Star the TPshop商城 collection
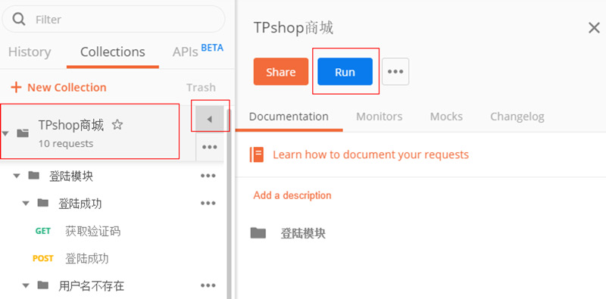The width and height of the screenshot is (606, 299). point(117,125)
